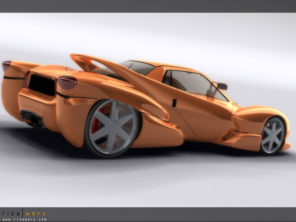296x222 pixels.
Task: Click the orange 'werx' logo text
Action: (36, 214)
